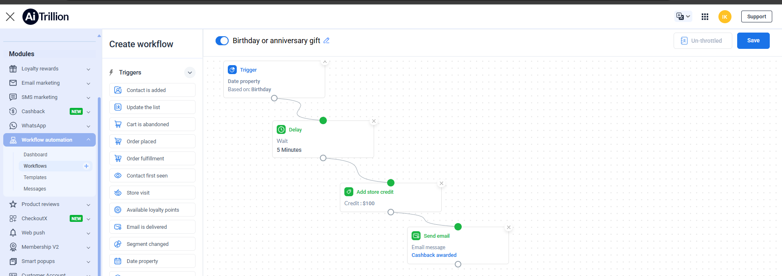
Task: Open the apps grid menu
Action: 705,17
